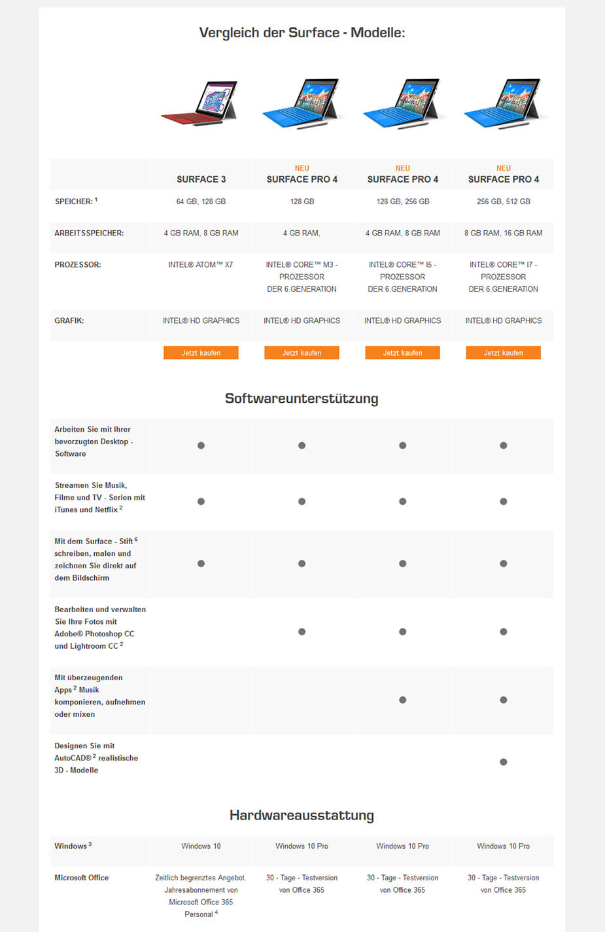This screenshot has width=605, height=932.
Task: Click Jetzt kaufen for Surface 3
Action: point(201,353)
